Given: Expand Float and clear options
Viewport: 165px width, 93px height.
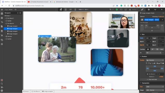Looking at the screenshot, I should [x=152, y=80].
